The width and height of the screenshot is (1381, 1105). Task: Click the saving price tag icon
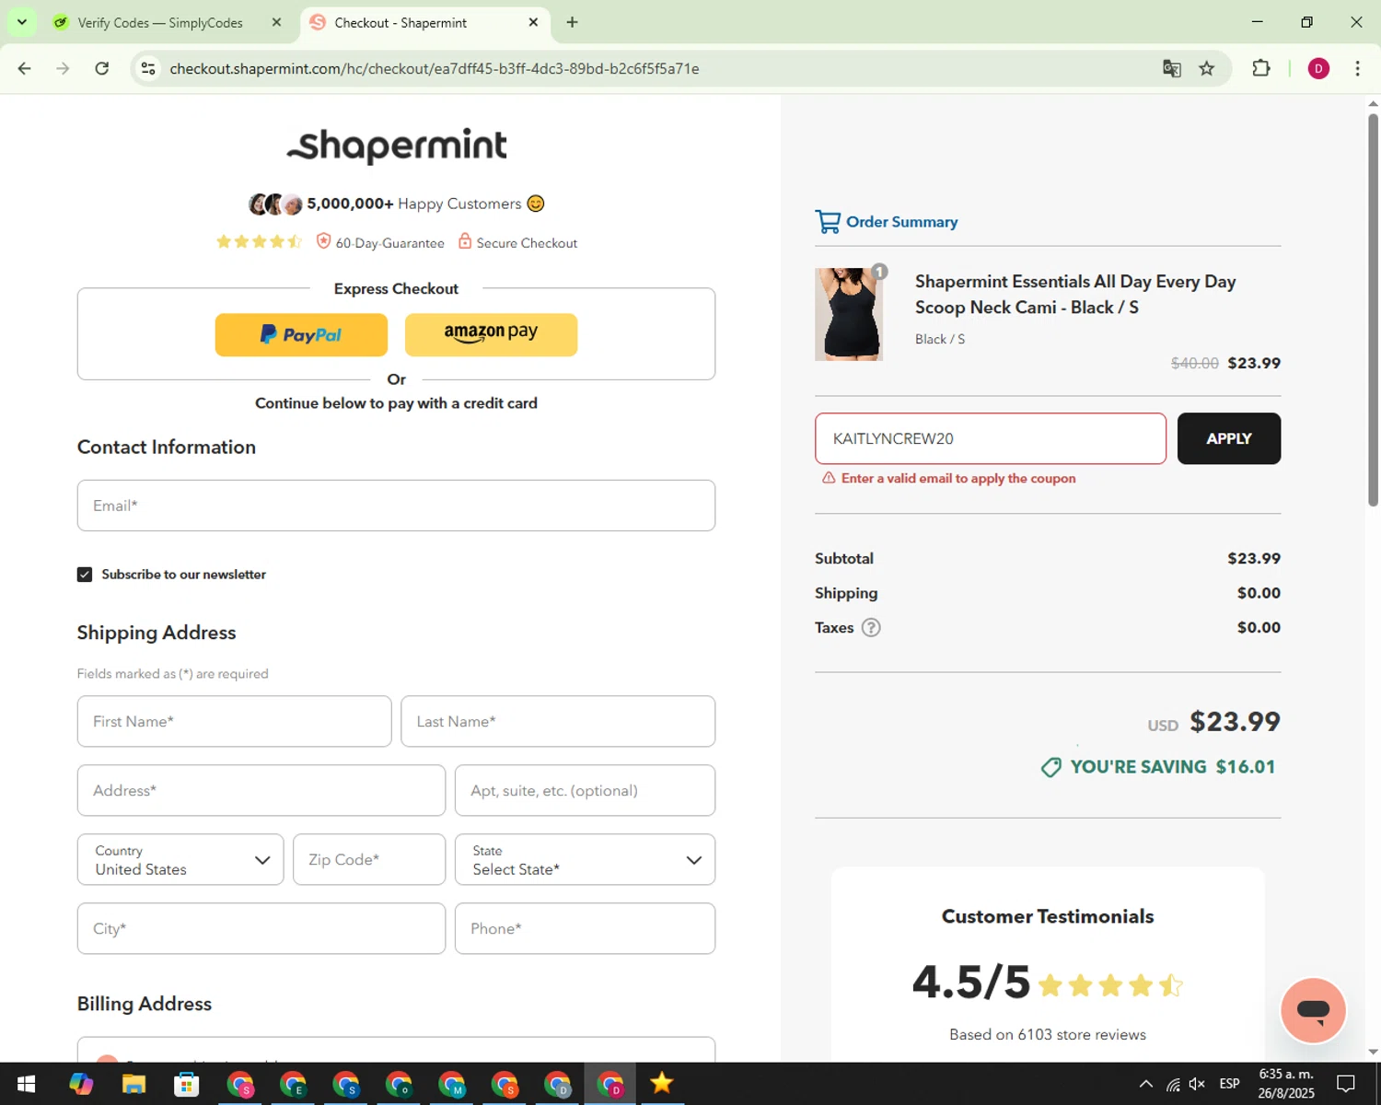(1051, 767)
